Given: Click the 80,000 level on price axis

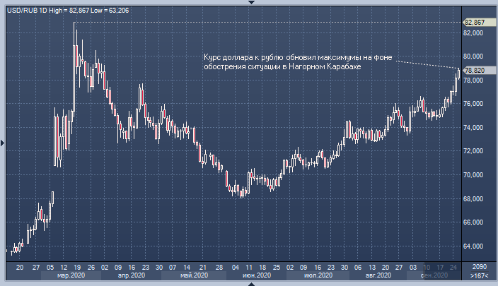Looking at the screenshot, I should pos(473,56).
